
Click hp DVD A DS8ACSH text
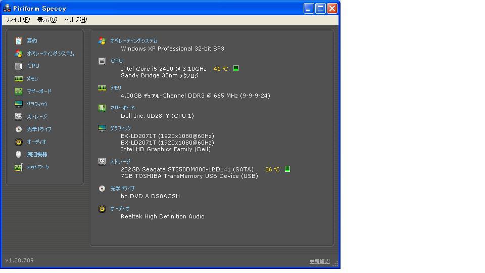coord(150,196)
